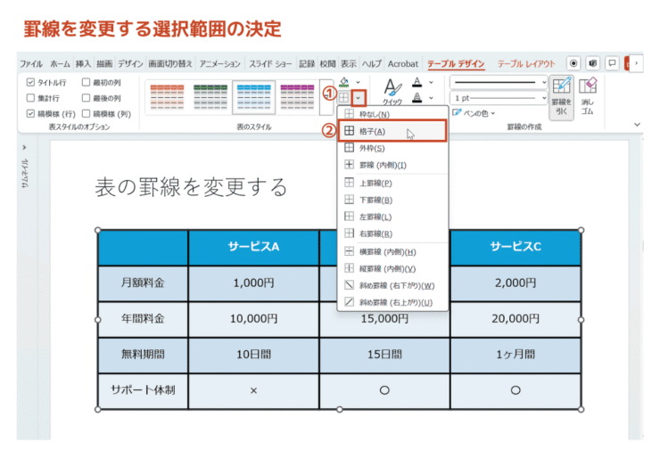
Task: Switch to the 画面切り替え tab
Action: coord(170,64)
